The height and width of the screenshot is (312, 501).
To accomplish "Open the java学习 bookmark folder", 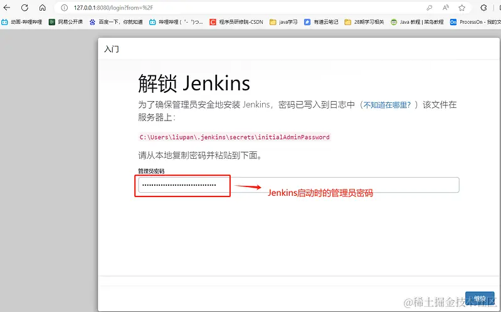I will point(283,22).
